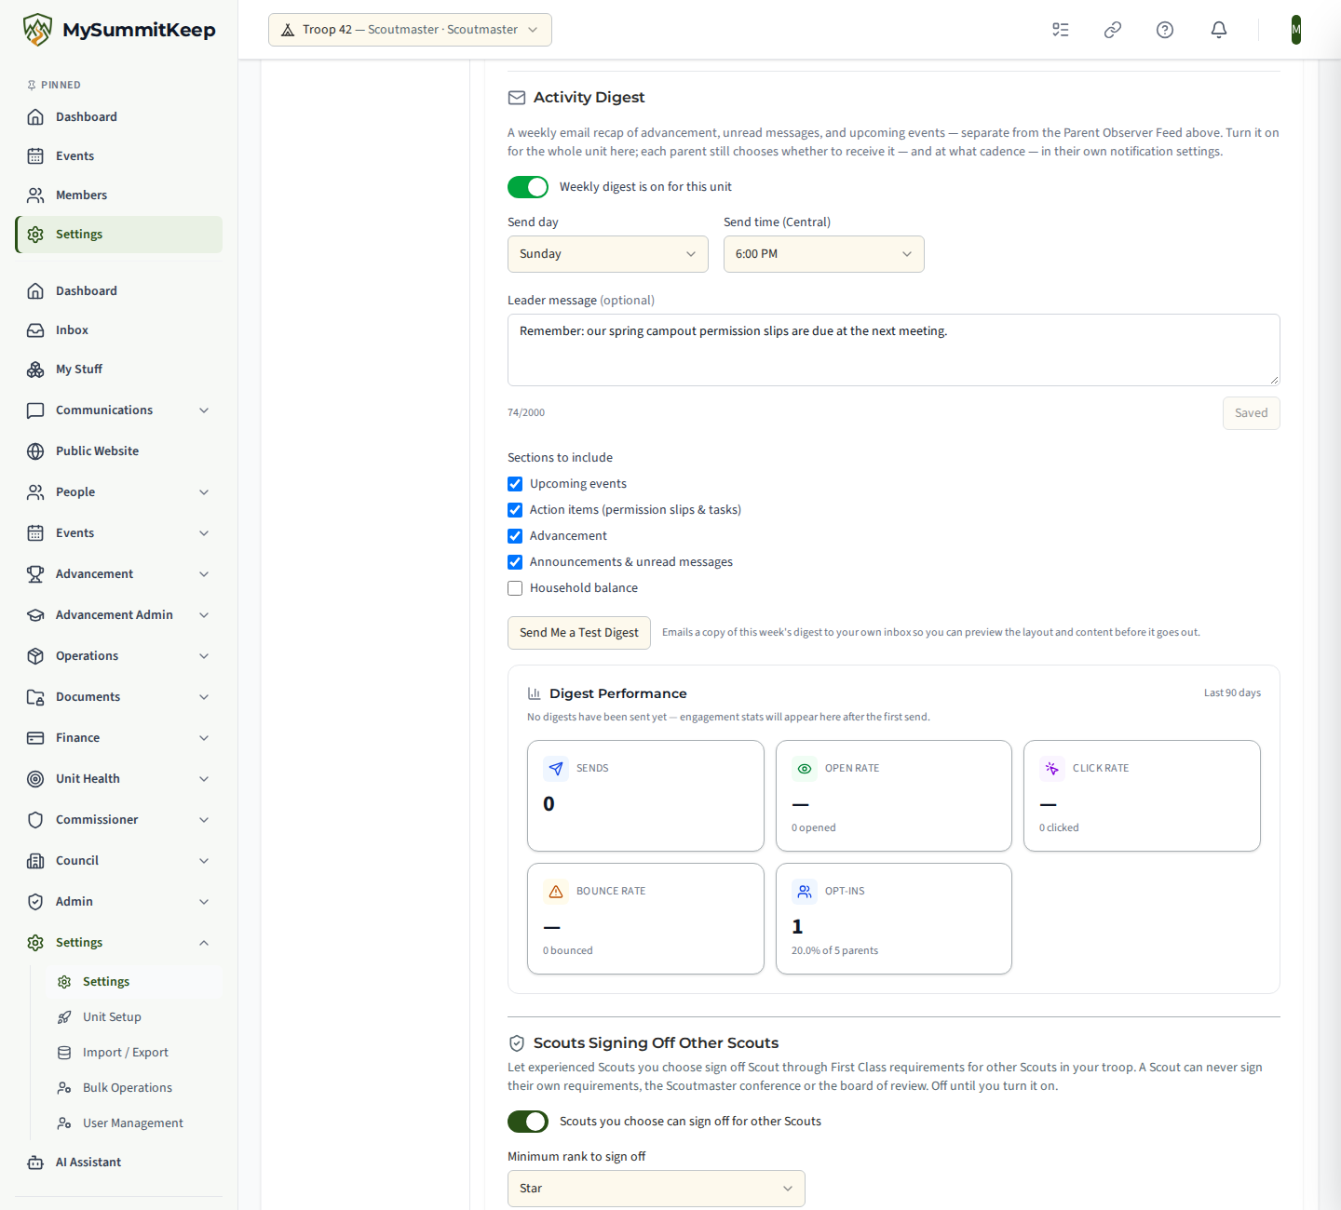Toggle Scouts sign off for other Scouts
Screen dimensions: 1341x1210
click(528, 1122)
